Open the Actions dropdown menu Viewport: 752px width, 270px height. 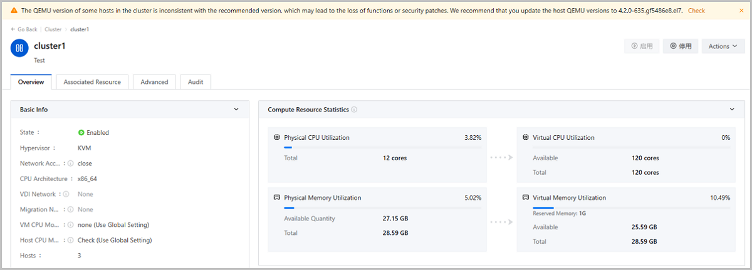[723, 46]
